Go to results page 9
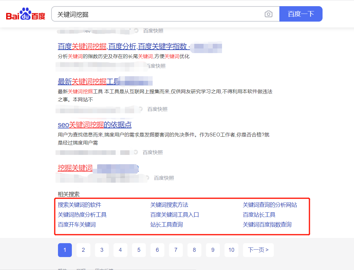 coord(213,250)
